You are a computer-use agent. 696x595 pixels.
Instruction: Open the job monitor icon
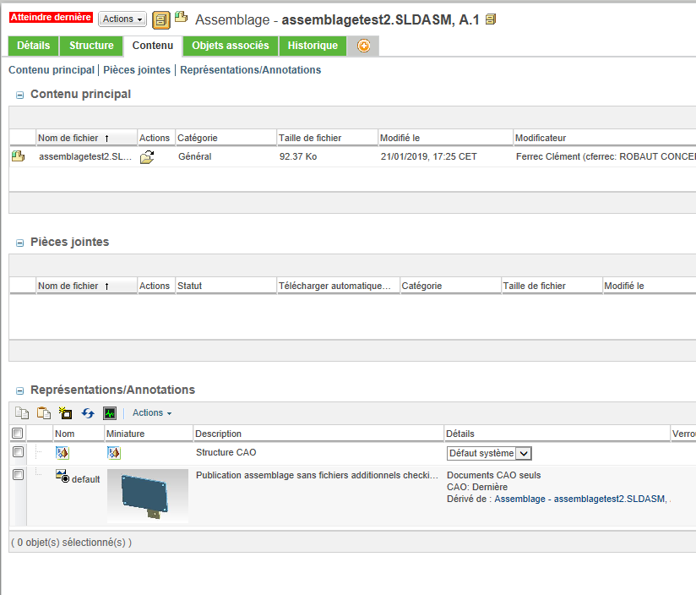(110, 413)
